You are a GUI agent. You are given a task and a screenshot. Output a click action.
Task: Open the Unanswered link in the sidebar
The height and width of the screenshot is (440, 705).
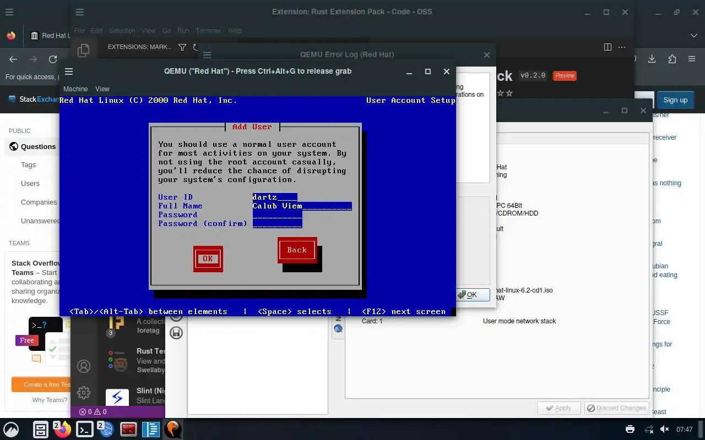(x=40, y=221)
